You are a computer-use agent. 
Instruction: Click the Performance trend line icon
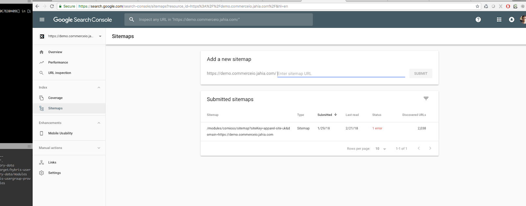pyautogui.click(x=41, y=62)
